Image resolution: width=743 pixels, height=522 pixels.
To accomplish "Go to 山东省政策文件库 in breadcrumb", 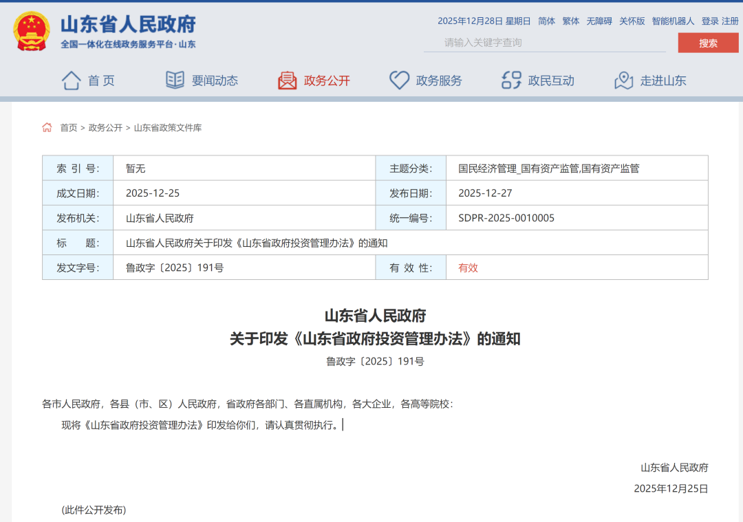I will click(x=168, y=127).
